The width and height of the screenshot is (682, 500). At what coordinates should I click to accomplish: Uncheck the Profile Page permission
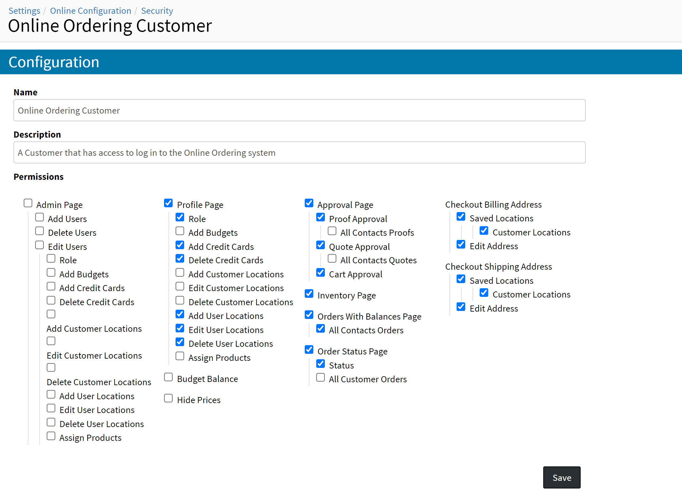tap(169, 203)
